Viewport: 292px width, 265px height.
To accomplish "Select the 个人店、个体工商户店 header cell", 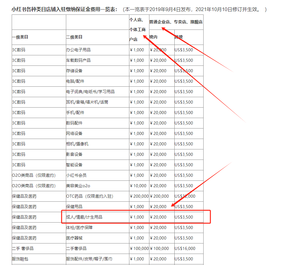I will tap(137, 30).
